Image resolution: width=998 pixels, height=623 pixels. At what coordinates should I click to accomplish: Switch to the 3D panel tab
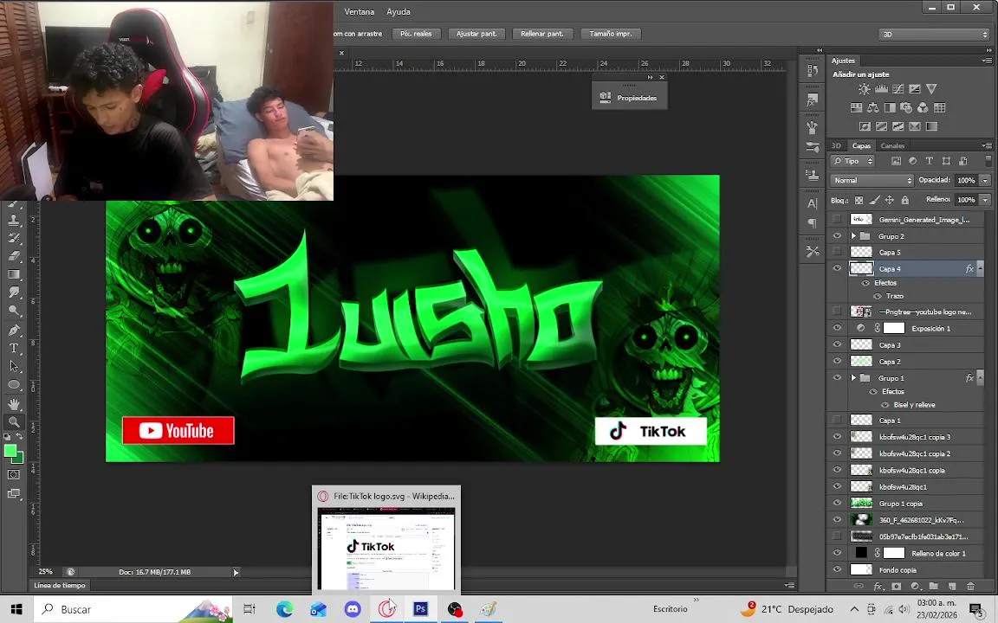click(836, 145)
